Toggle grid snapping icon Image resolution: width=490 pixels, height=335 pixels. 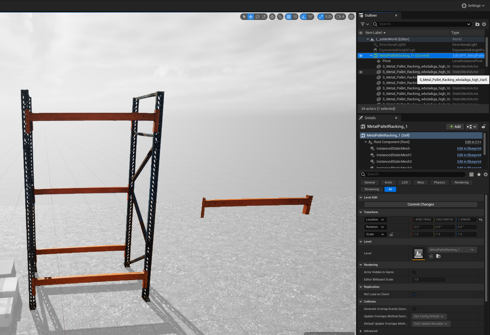pyautogui.click(x=288, y=17)
